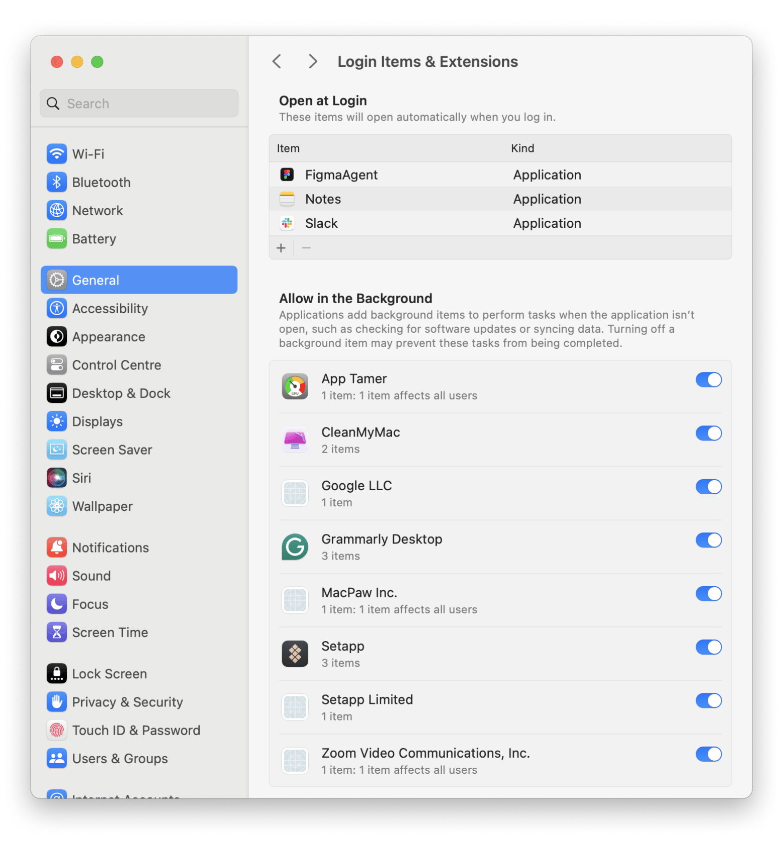Turn off the CleanMyMac background toggle
This screenshot has width=783, height=844.
pos(709,433)
